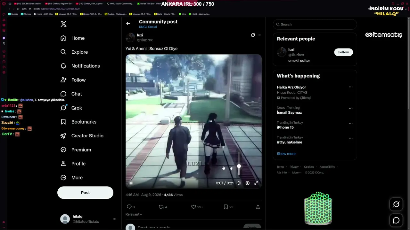410x230 pixels.
Task: Open the #OyunaGelme trending hashtag
Action: pyautogui.click(x=290, y=142)
